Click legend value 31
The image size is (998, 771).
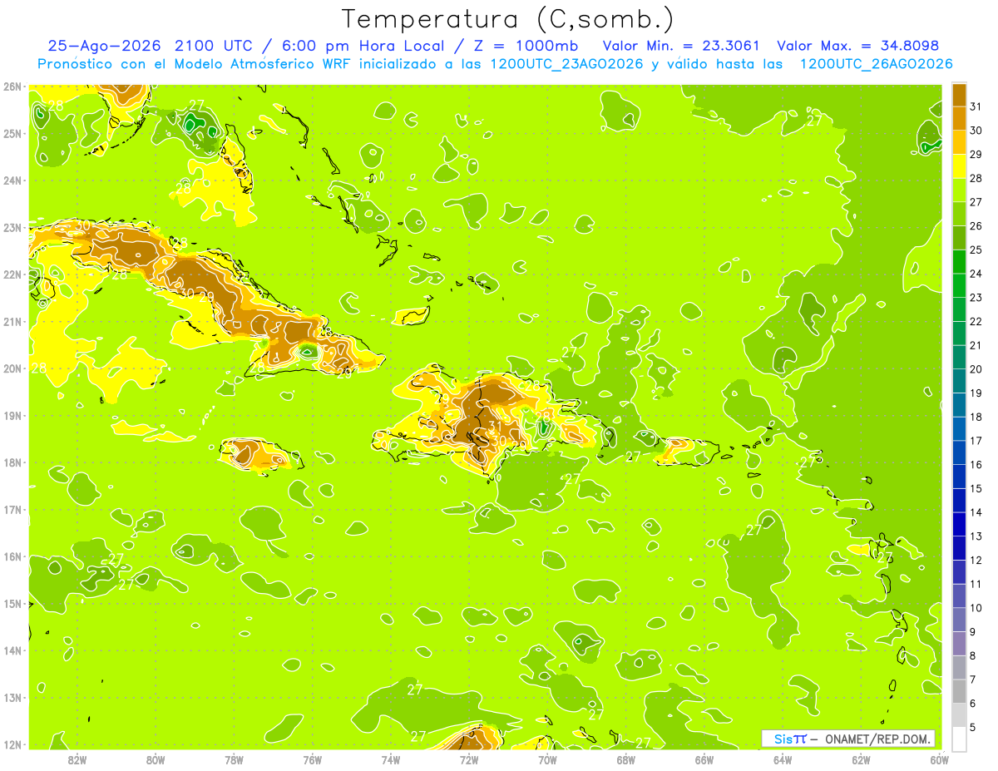pos(976,106)
